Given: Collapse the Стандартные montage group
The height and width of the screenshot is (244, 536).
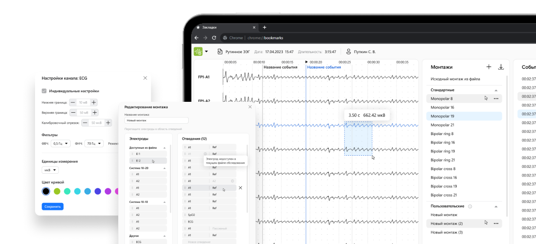Looking at the screenshot, I should tap(496, 90).
